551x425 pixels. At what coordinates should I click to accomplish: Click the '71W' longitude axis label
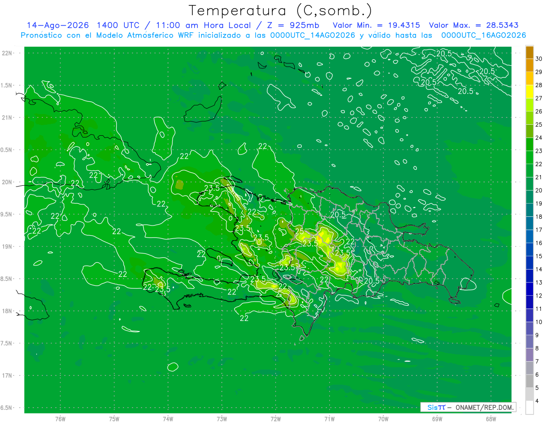[329, 419]
